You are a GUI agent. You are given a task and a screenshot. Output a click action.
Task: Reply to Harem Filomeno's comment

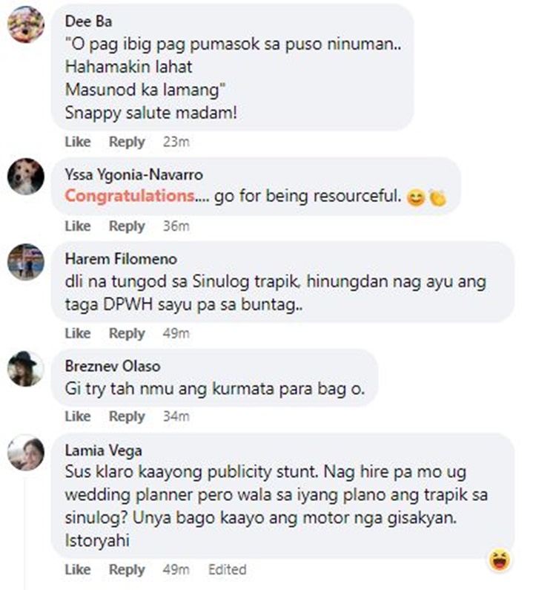pos(127,333)
